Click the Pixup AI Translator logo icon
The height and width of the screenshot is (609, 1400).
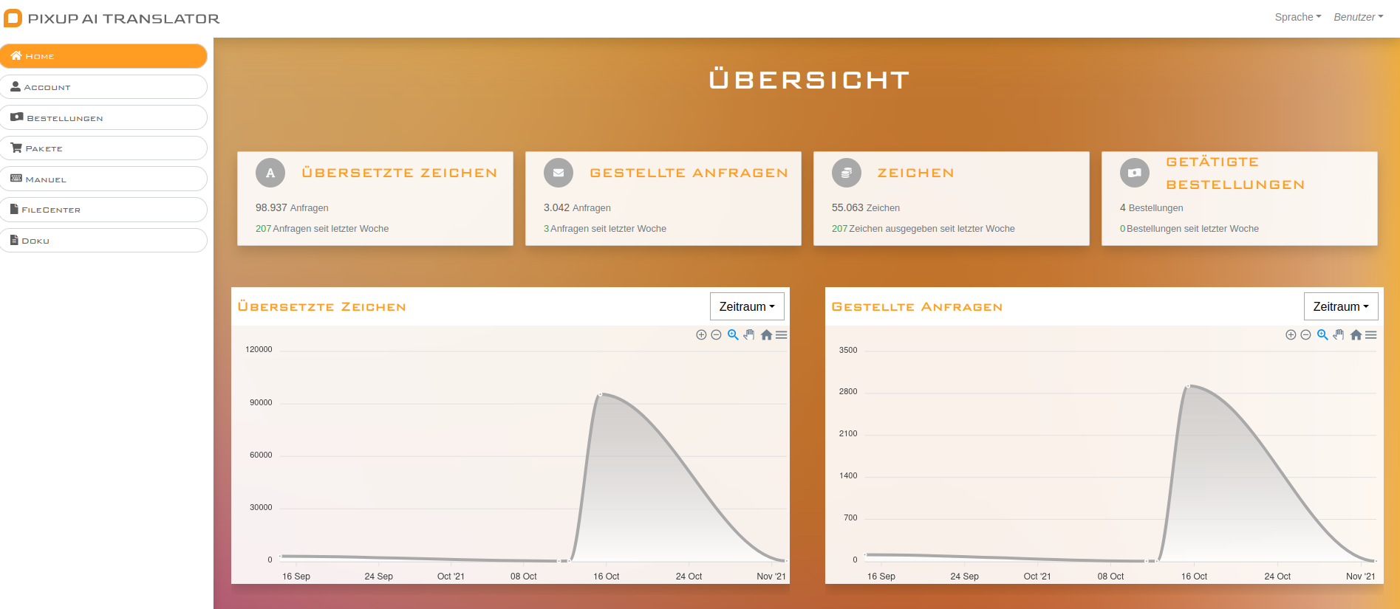(13, 18)
